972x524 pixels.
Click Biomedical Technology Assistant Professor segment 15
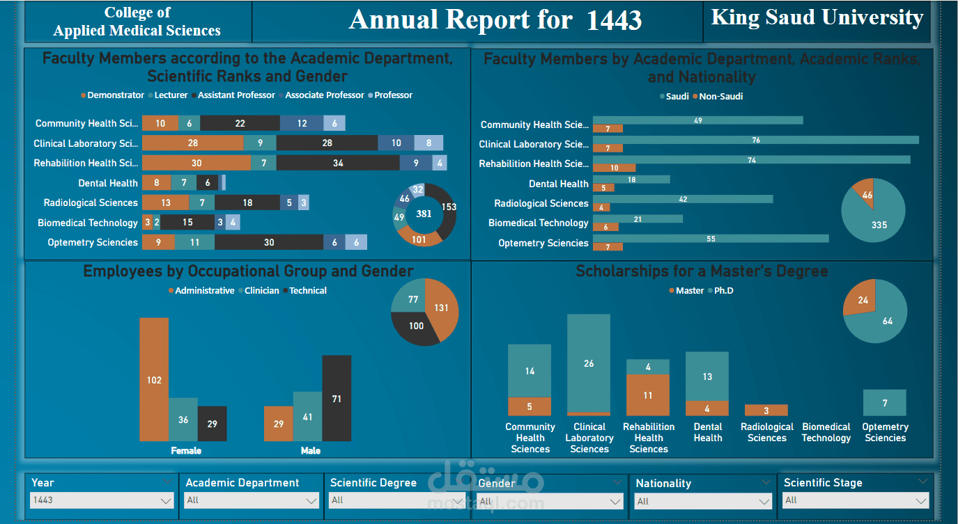[x=187, y=223]
